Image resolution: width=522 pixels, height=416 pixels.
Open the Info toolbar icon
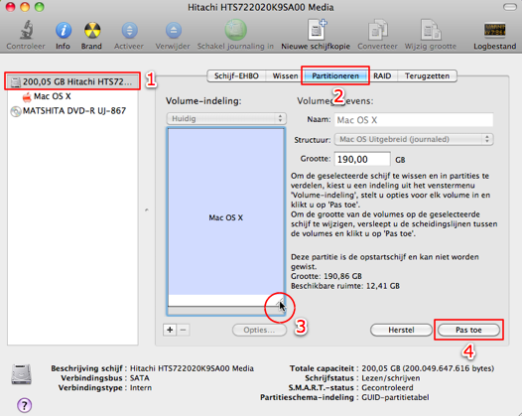click(63, 31)
